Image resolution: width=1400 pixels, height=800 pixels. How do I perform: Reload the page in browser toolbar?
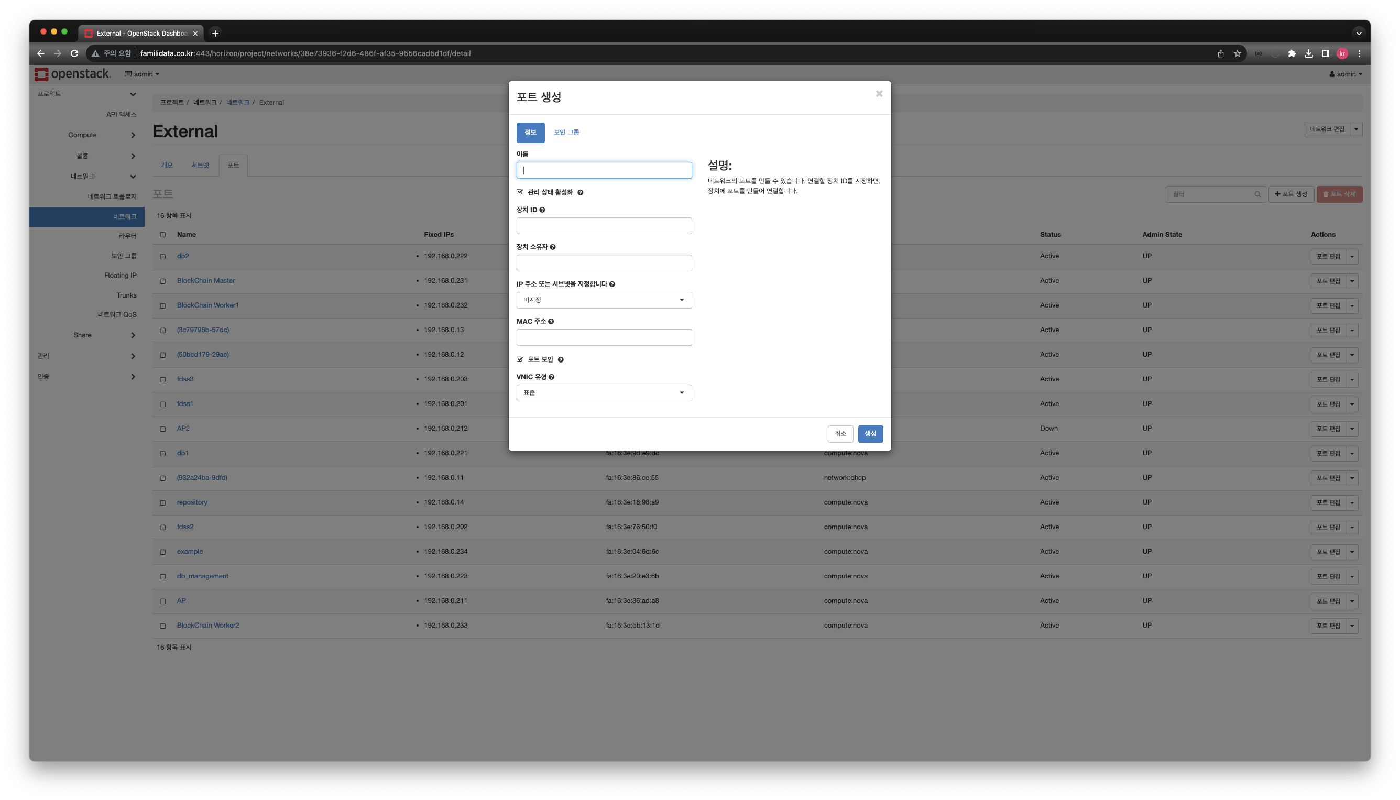click(x=74, y=53)
